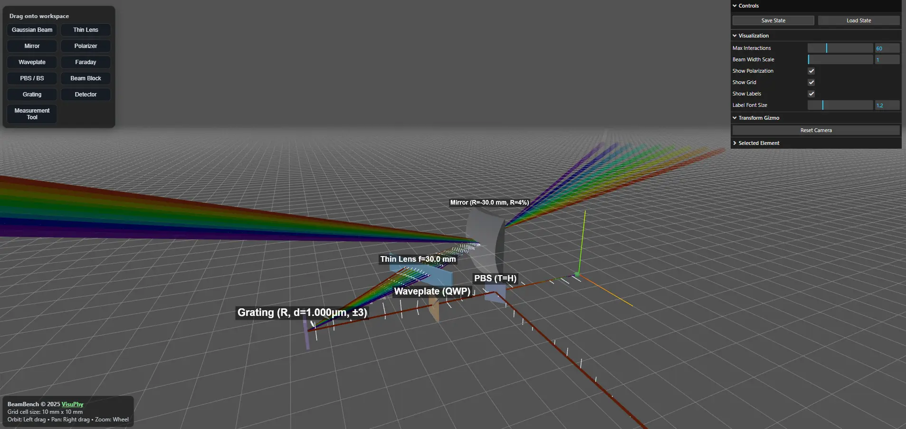Turn off Show Grid
Image resolution: width=906 pixels, height=429 pixels.
click(811, 82)
